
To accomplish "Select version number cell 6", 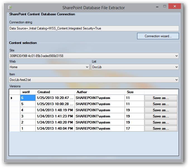I will coord(28,98).
